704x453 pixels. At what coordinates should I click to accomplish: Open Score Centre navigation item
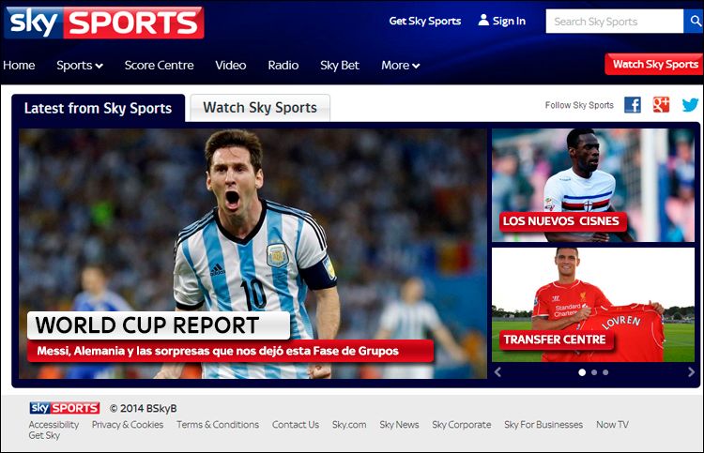coord(159,66)
